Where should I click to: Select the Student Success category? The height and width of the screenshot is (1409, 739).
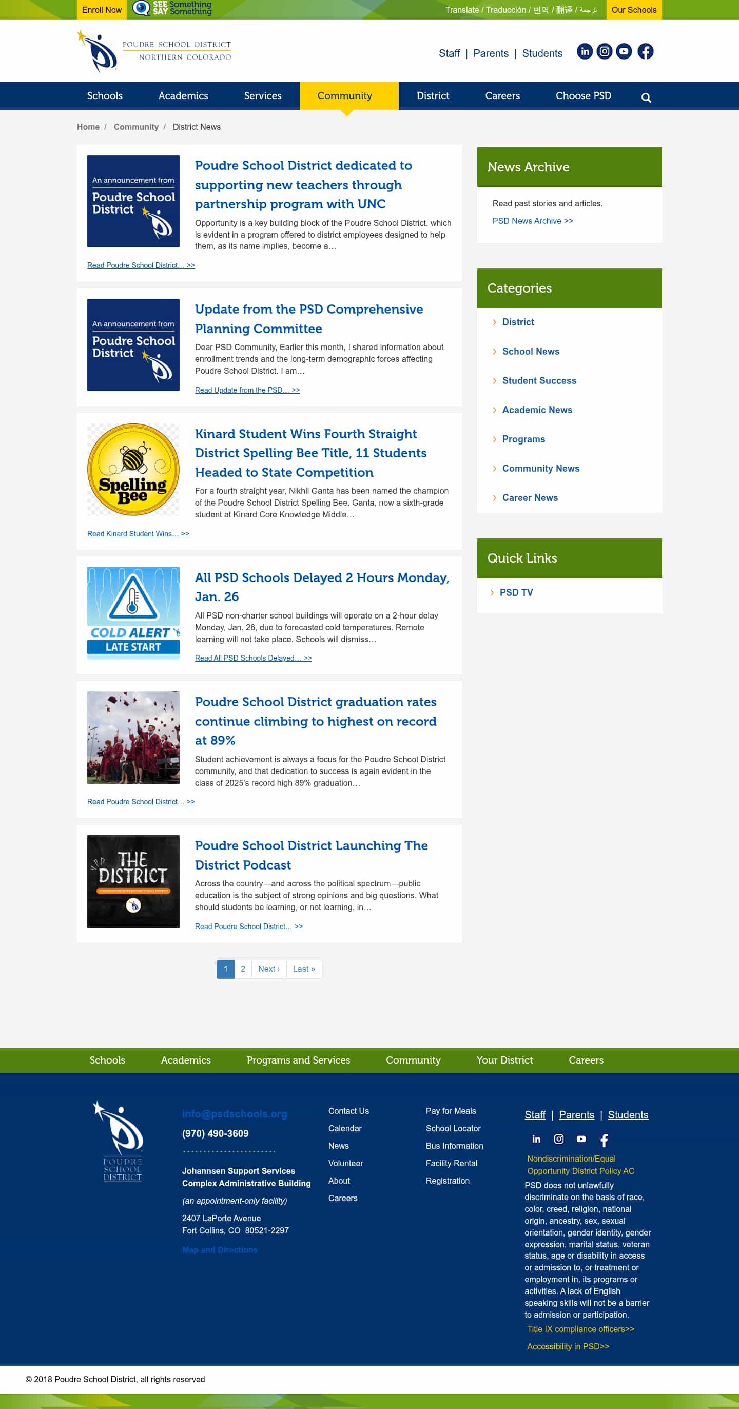pyautogui.click(x=539, y=381)
